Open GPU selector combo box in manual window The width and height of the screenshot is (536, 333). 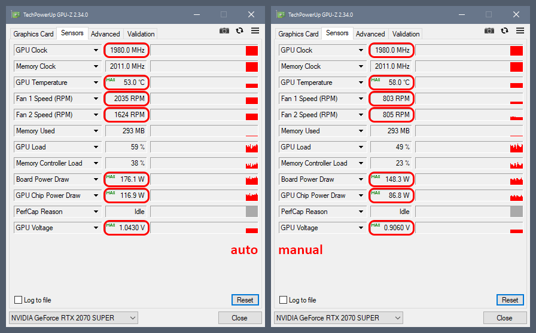click(339, 318)
